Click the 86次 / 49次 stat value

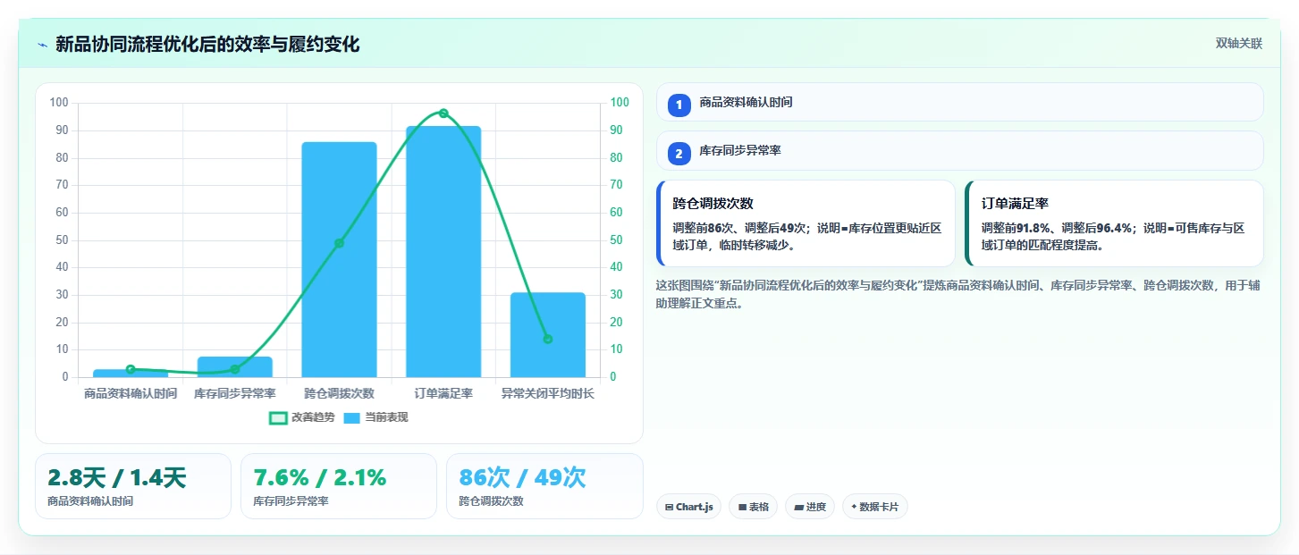point(522,477)
